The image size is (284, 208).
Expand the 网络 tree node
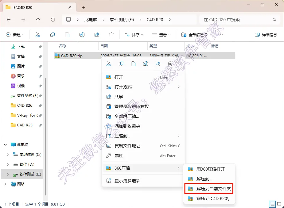point(6,184)
